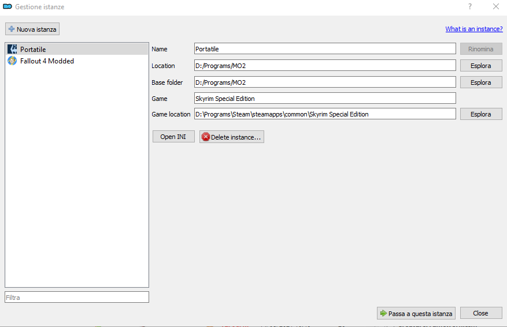Click the Base folder label
Viewport: 507px width, 327px height.
(x=167, y=82)
